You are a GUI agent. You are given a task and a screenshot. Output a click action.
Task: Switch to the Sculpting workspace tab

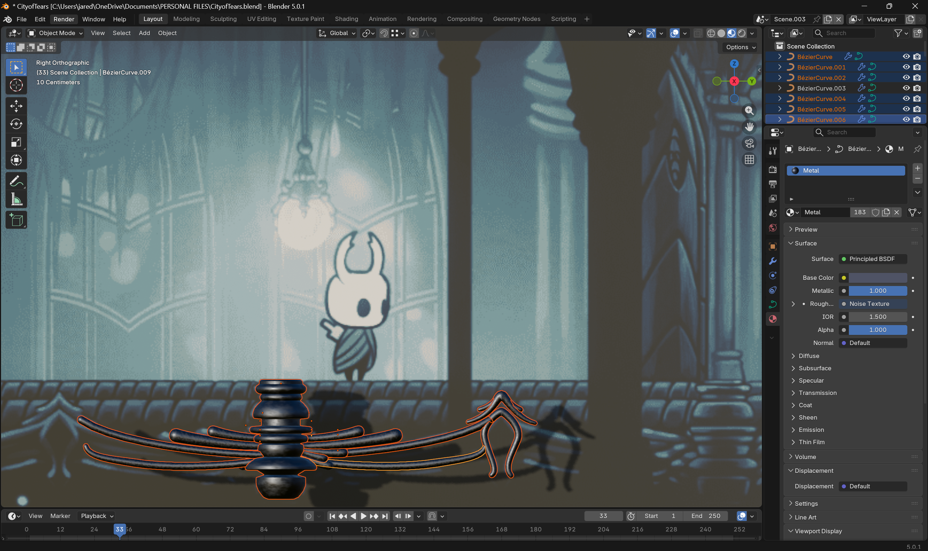tap(223, 19)
